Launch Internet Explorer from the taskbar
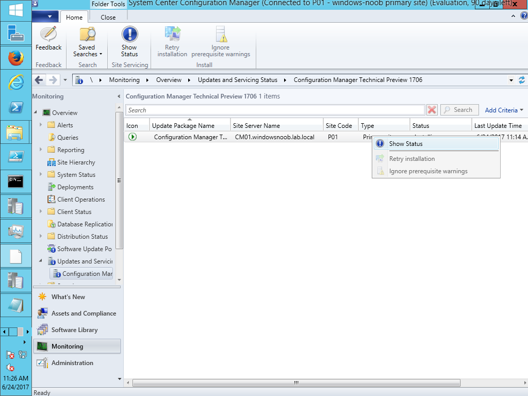 (x=16, y=82)
